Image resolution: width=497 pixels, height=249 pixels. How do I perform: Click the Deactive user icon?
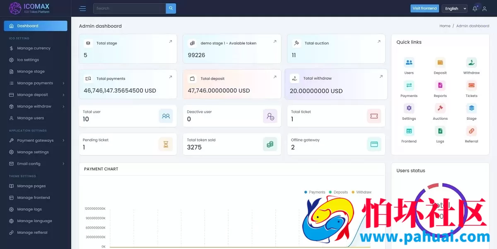[x=270, y=116]
